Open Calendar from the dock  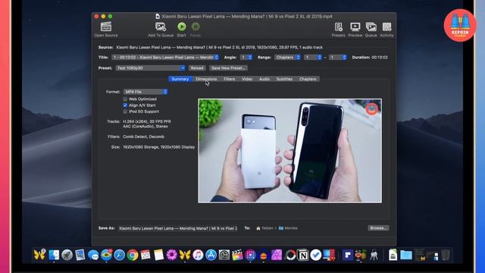click(x=145, y=255)
